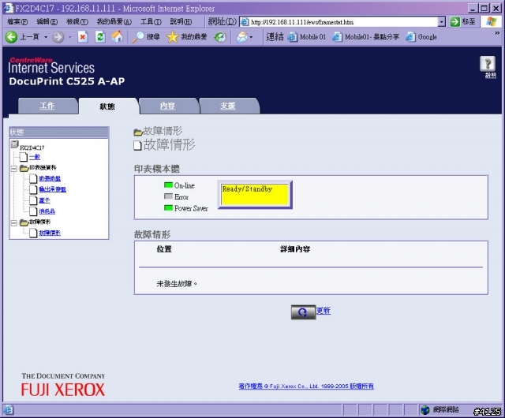
Task: Click the 詳細內容 column header
Action: click(x=295, y=249)
